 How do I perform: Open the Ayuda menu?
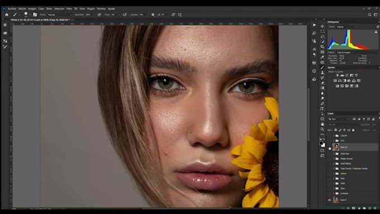click(111, 9)
